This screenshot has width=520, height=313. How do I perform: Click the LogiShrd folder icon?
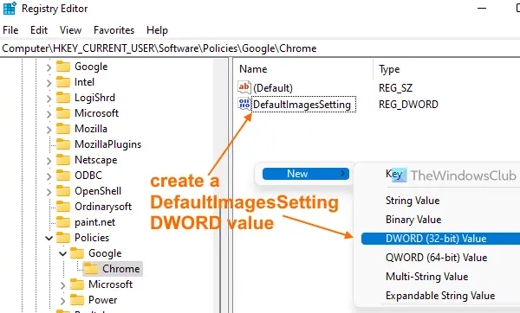[63, 98]
